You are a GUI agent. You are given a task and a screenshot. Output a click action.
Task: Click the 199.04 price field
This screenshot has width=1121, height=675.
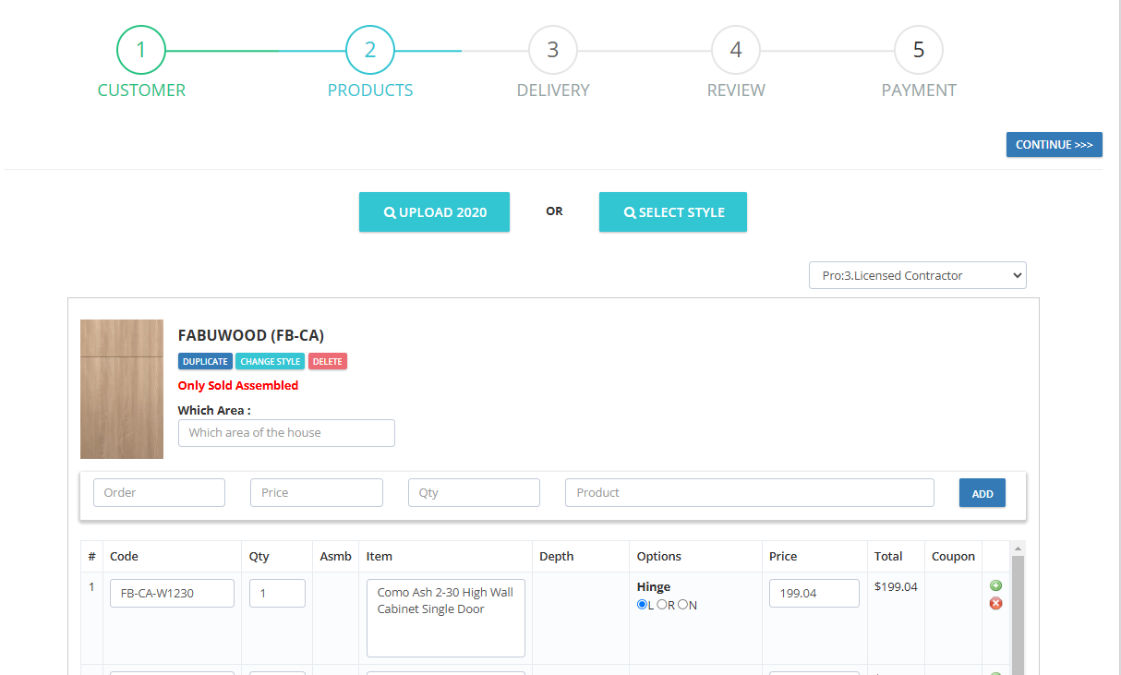click(x=814, y=593)
